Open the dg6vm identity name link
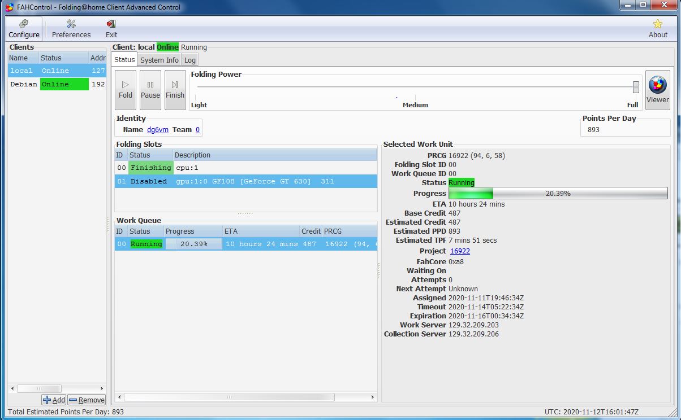Viewport: 681px width, 420px height. [158, 130]
